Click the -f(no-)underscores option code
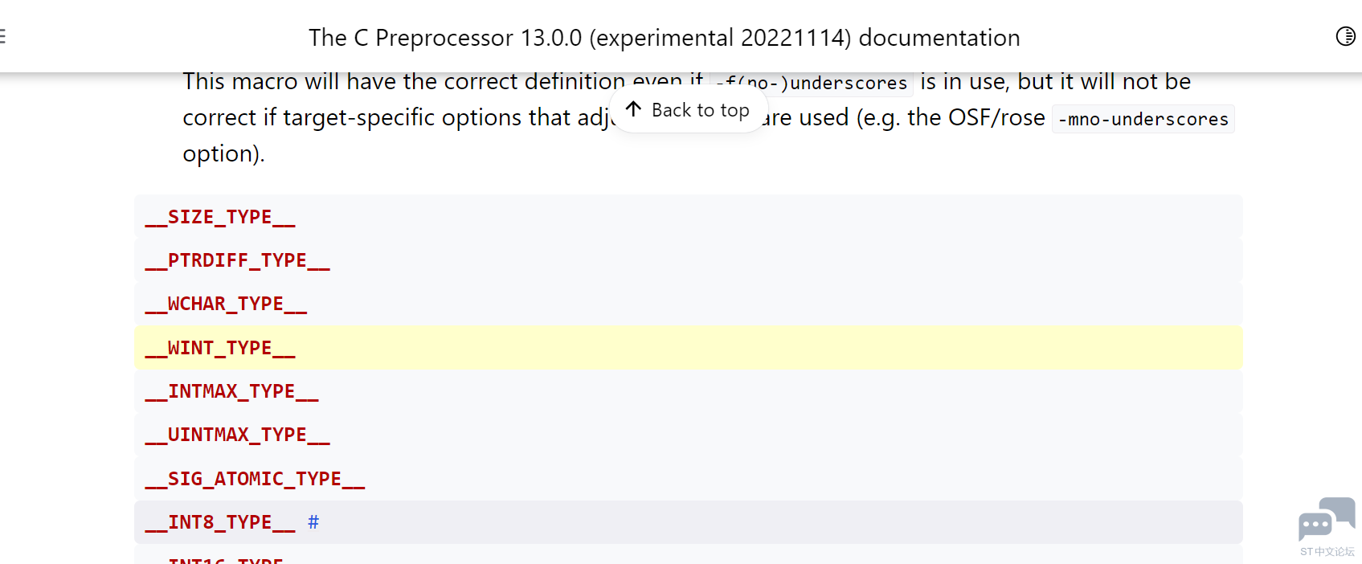This screenshot has width=1362, height=564. [812, 83]
